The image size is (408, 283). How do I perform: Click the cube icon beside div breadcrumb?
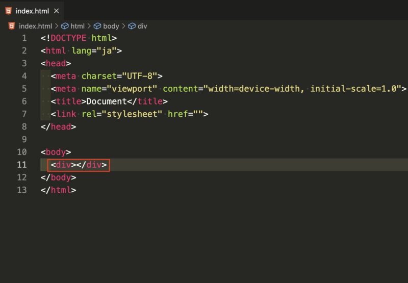(x=132, y=26)
